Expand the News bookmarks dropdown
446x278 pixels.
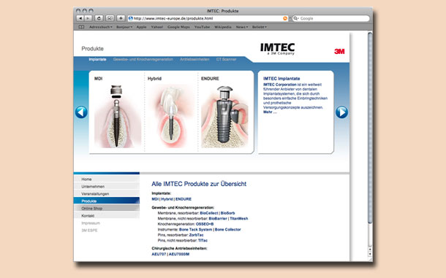(242, 27)
